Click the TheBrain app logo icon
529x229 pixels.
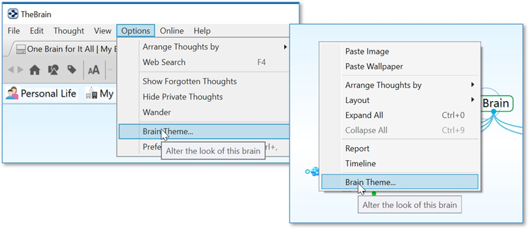coord(13,14)
